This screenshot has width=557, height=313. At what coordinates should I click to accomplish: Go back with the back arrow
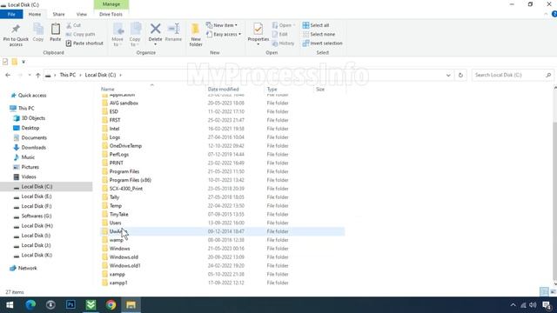pyautogui.click(x=8, y=75)
